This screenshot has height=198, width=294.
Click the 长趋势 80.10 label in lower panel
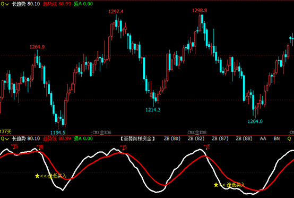point(26,139)
